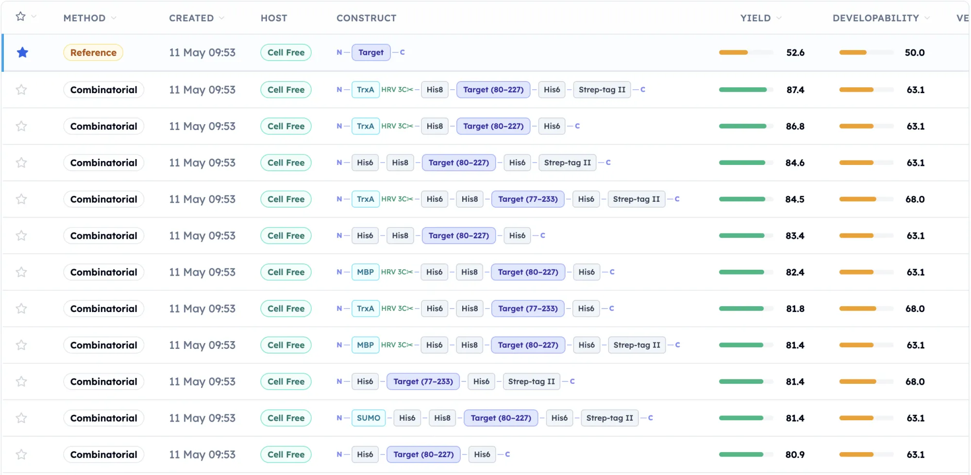Click the Target chip in Reference row
The height and width of the screenshot is (475, 971).
(371, 52)
